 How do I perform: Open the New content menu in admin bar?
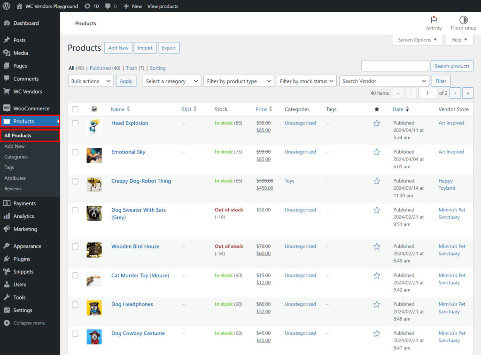point(132,6)
